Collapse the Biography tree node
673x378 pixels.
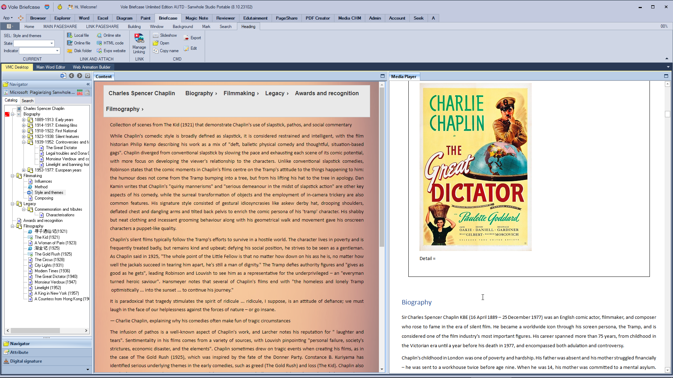pyautogui.click(x=12, y=114)
